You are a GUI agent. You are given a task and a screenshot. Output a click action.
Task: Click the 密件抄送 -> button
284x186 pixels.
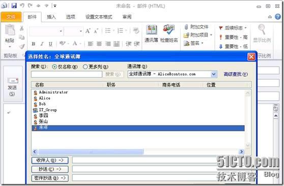click(50, 178)
